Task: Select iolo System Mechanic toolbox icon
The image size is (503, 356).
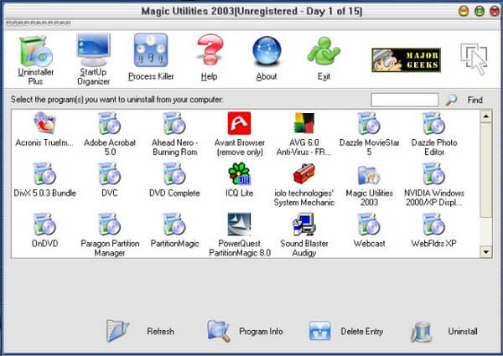Action: click(304, 184)
